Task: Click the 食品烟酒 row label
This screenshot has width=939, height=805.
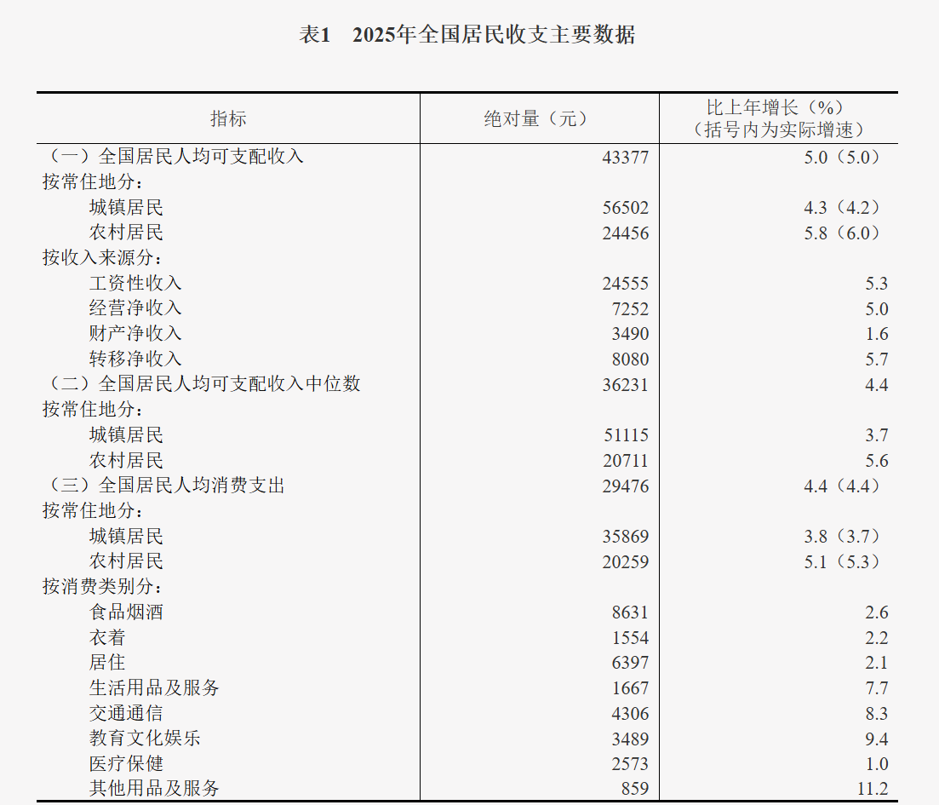Action: pos(126,612)
